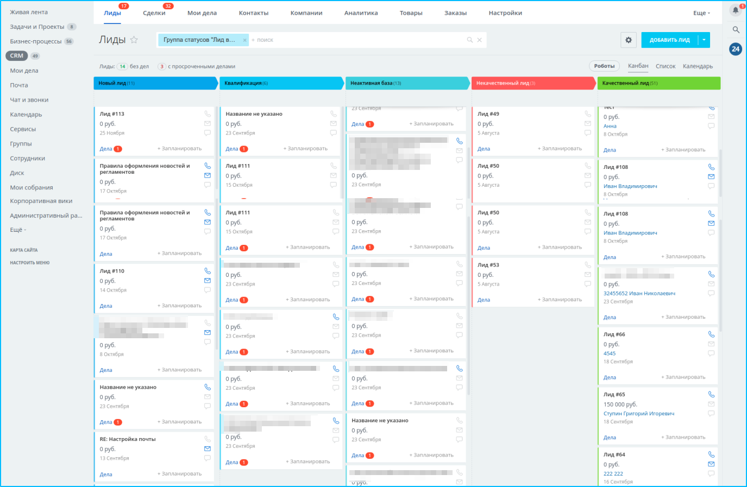This screenshot has width=747, height=487.
Task: Open the Сделки tab
Action: coord(154,13)
